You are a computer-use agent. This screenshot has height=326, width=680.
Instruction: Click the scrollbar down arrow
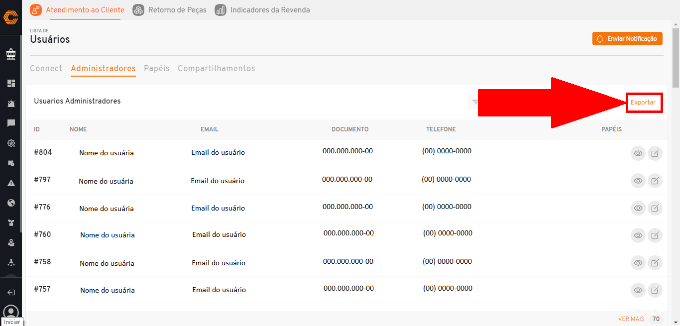[x=676, y=322]
